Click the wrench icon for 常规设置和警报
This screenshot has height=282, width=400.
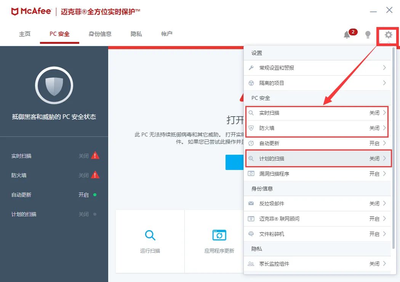tap(251, 68)
